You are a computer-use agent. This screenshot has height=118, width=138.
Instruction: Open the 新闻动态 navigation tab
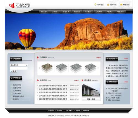coord(77,12)
